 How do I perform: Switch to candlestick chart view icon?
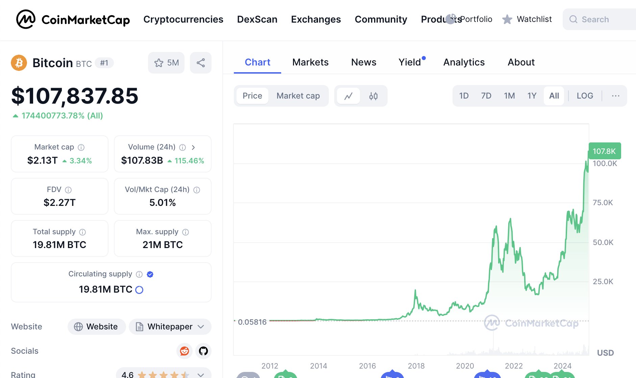(x=373, y=96)
